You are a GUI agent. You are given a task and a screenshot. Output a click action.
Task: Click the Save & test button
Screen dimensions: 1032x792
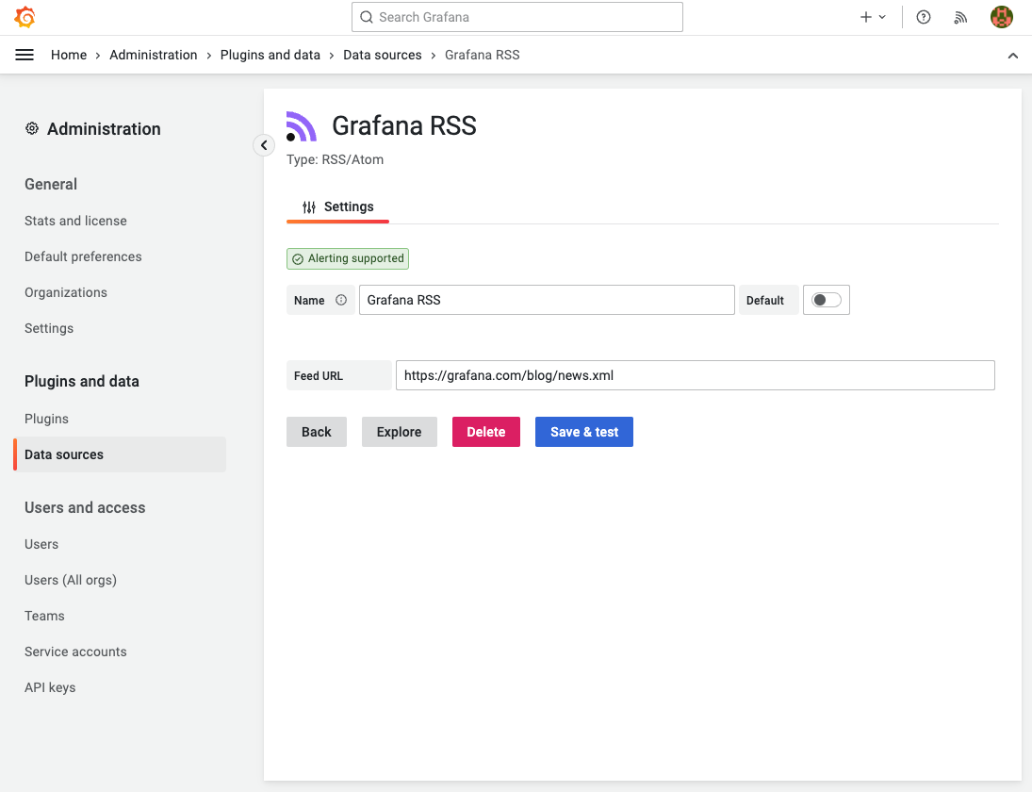click(x=584, y=432)
